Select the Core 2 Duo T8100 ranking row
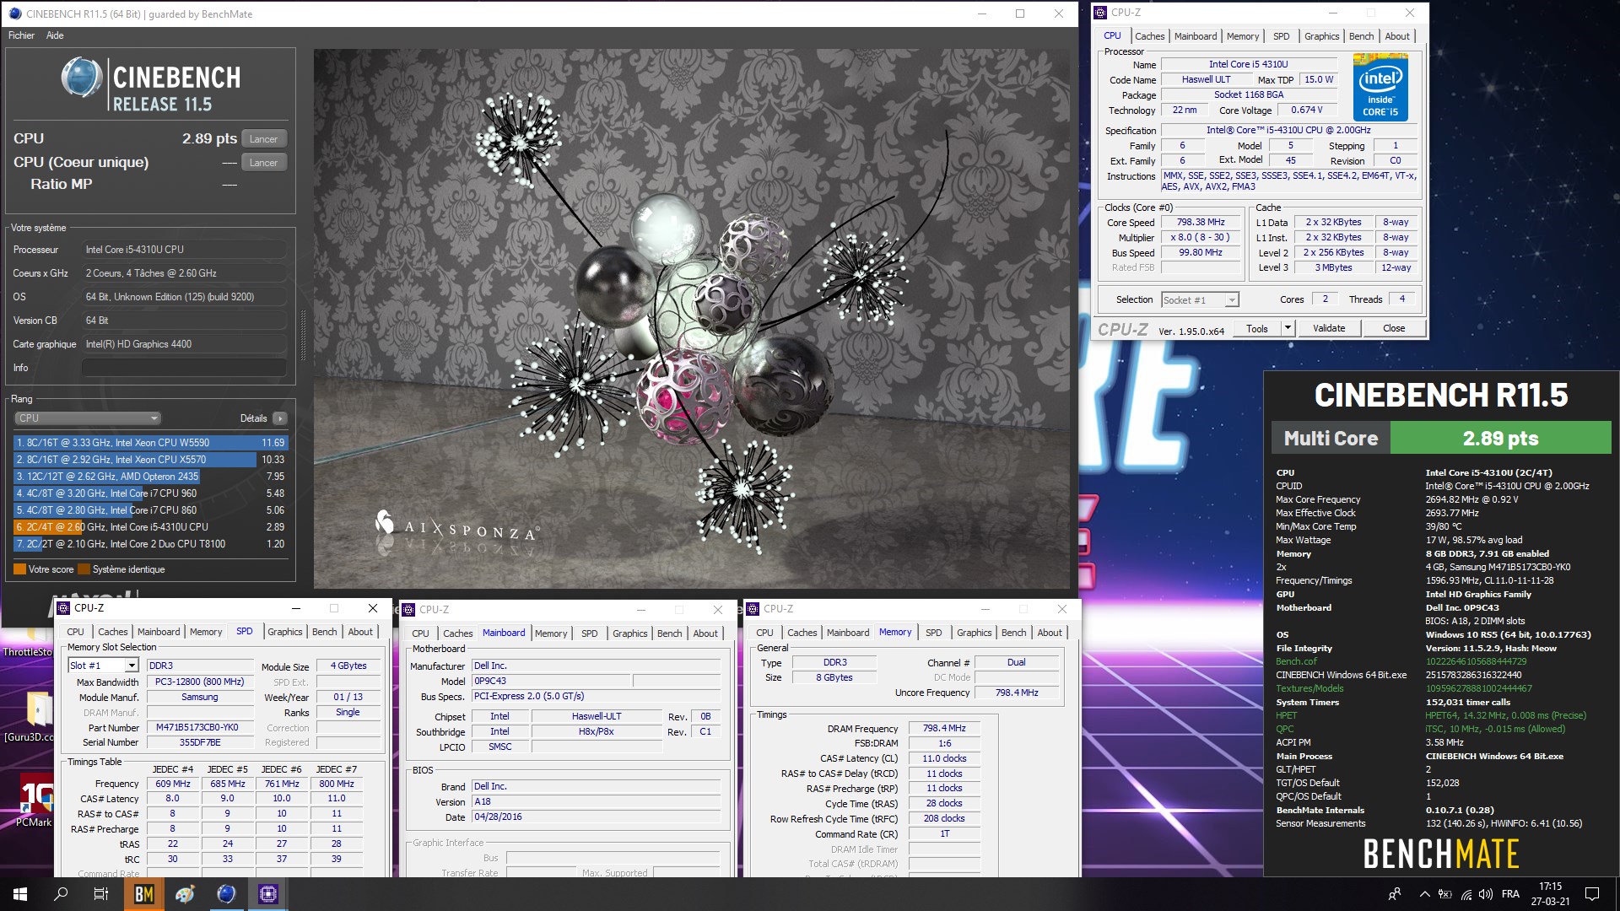Screen dimensions: 1620x911 coord(151,544)
